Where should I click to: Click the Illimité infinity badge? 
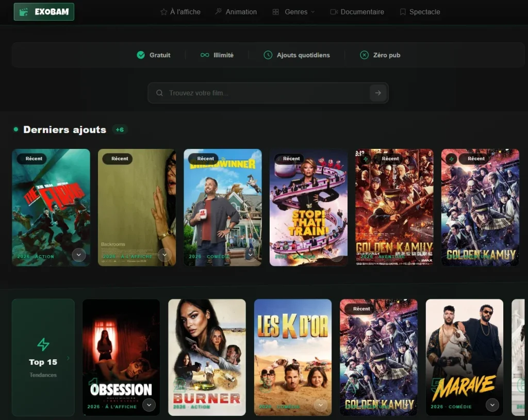(x=205, y=55)
